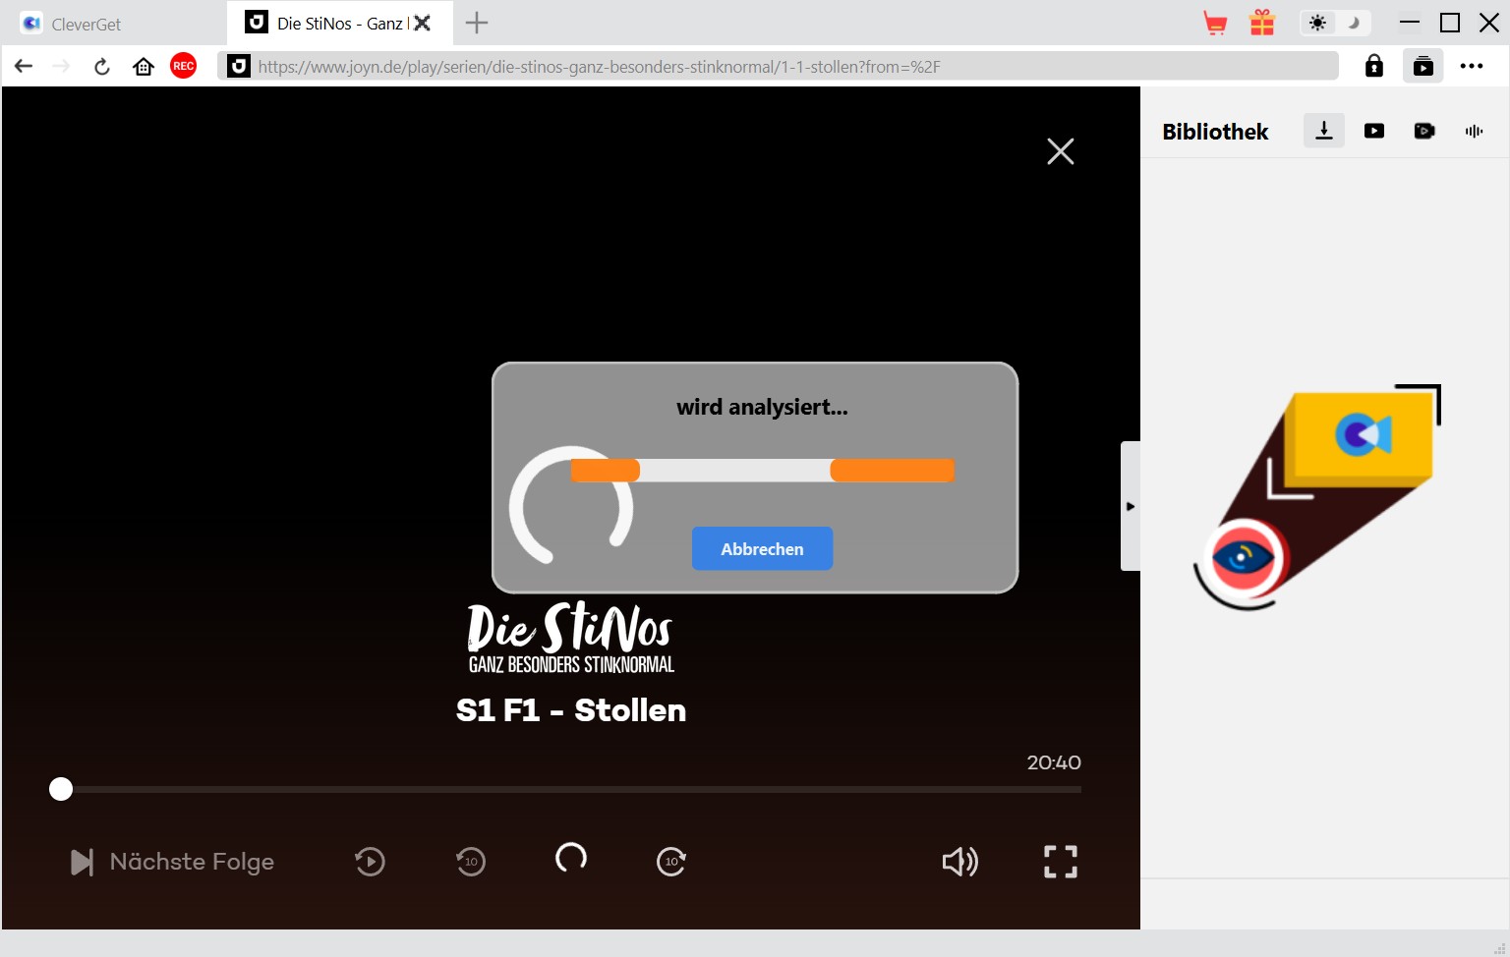
Task: Click the Die StiNos series logo
Action: 571,637
